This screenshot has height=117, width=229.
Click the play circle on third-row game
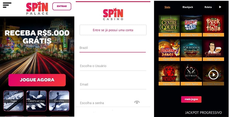[213, 75]
